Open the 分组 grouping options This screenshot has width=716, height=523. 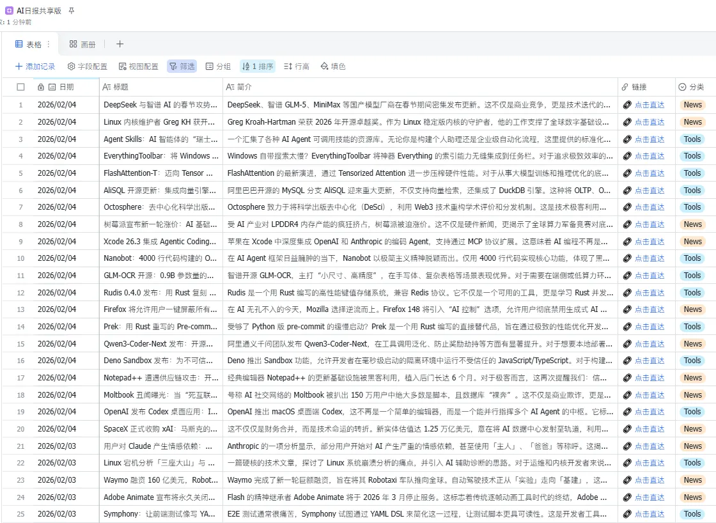(218, 66)
